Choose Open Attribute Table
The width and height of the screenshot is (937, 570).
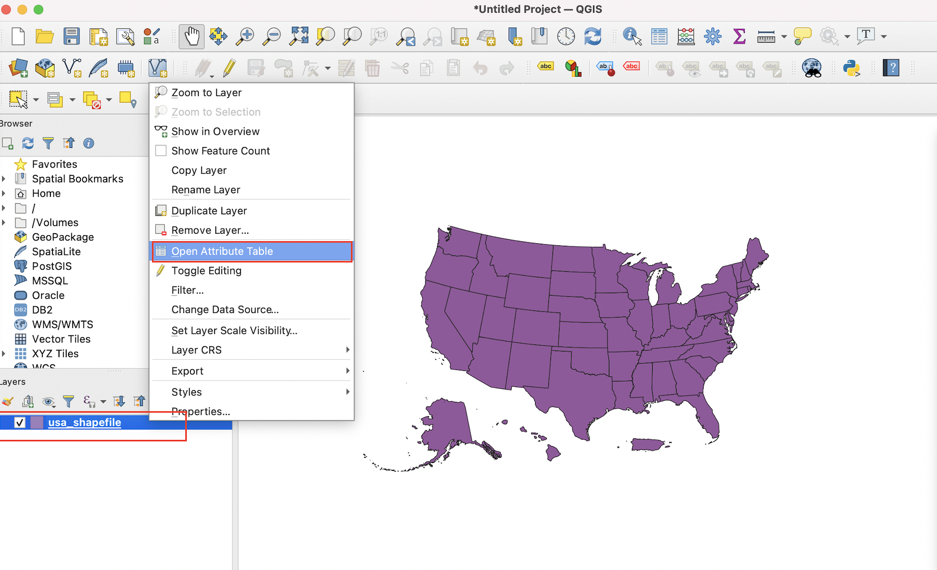tap(222, 251)
